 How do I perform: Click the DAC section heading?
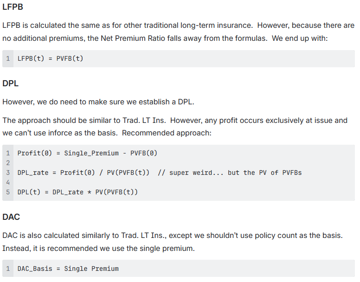[x=11, y=217]
